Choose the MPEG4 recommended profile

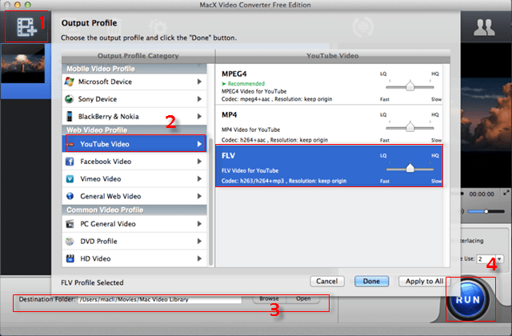(329, 84)
